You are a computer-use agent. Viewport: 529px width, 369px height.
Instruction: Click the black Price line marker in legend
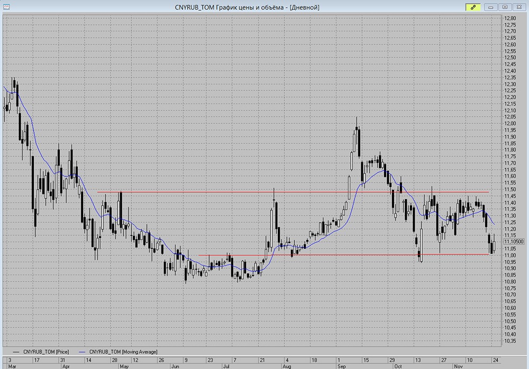(x=16, y=351)
